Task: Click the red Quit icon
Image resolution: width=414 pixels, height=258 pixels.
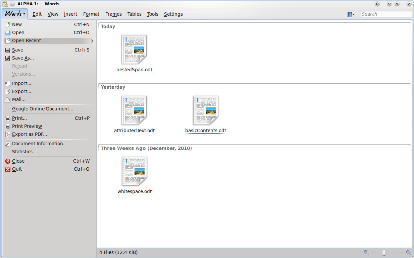Action: pos(8,169)
